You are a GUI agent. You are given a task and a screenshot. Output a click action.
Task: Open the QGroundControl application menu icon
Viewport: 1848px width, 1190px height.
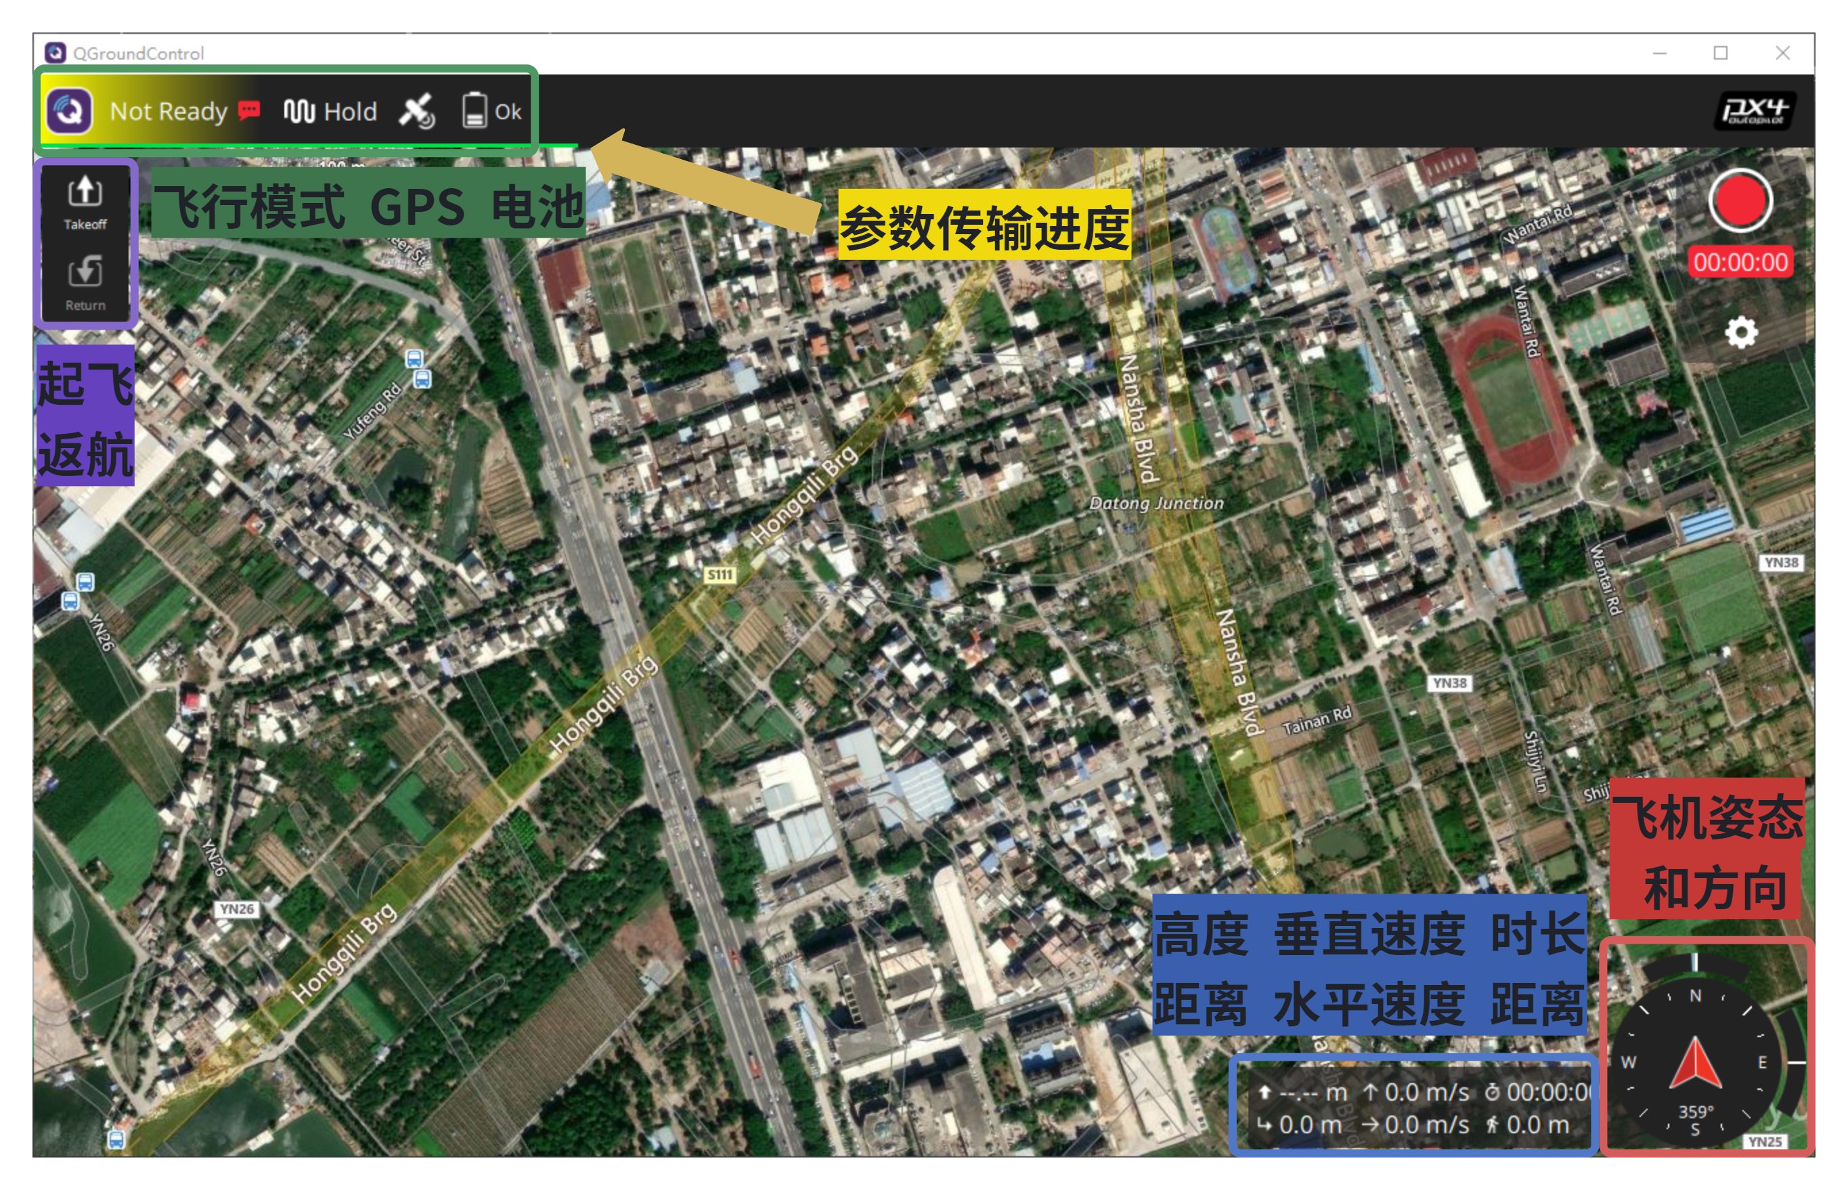(x=69, y=111)
